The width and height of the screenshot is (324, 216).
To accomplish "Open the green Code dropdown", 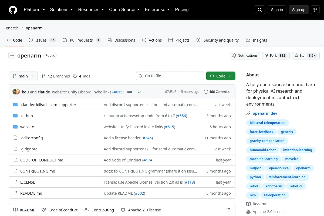I will (221, 76).
